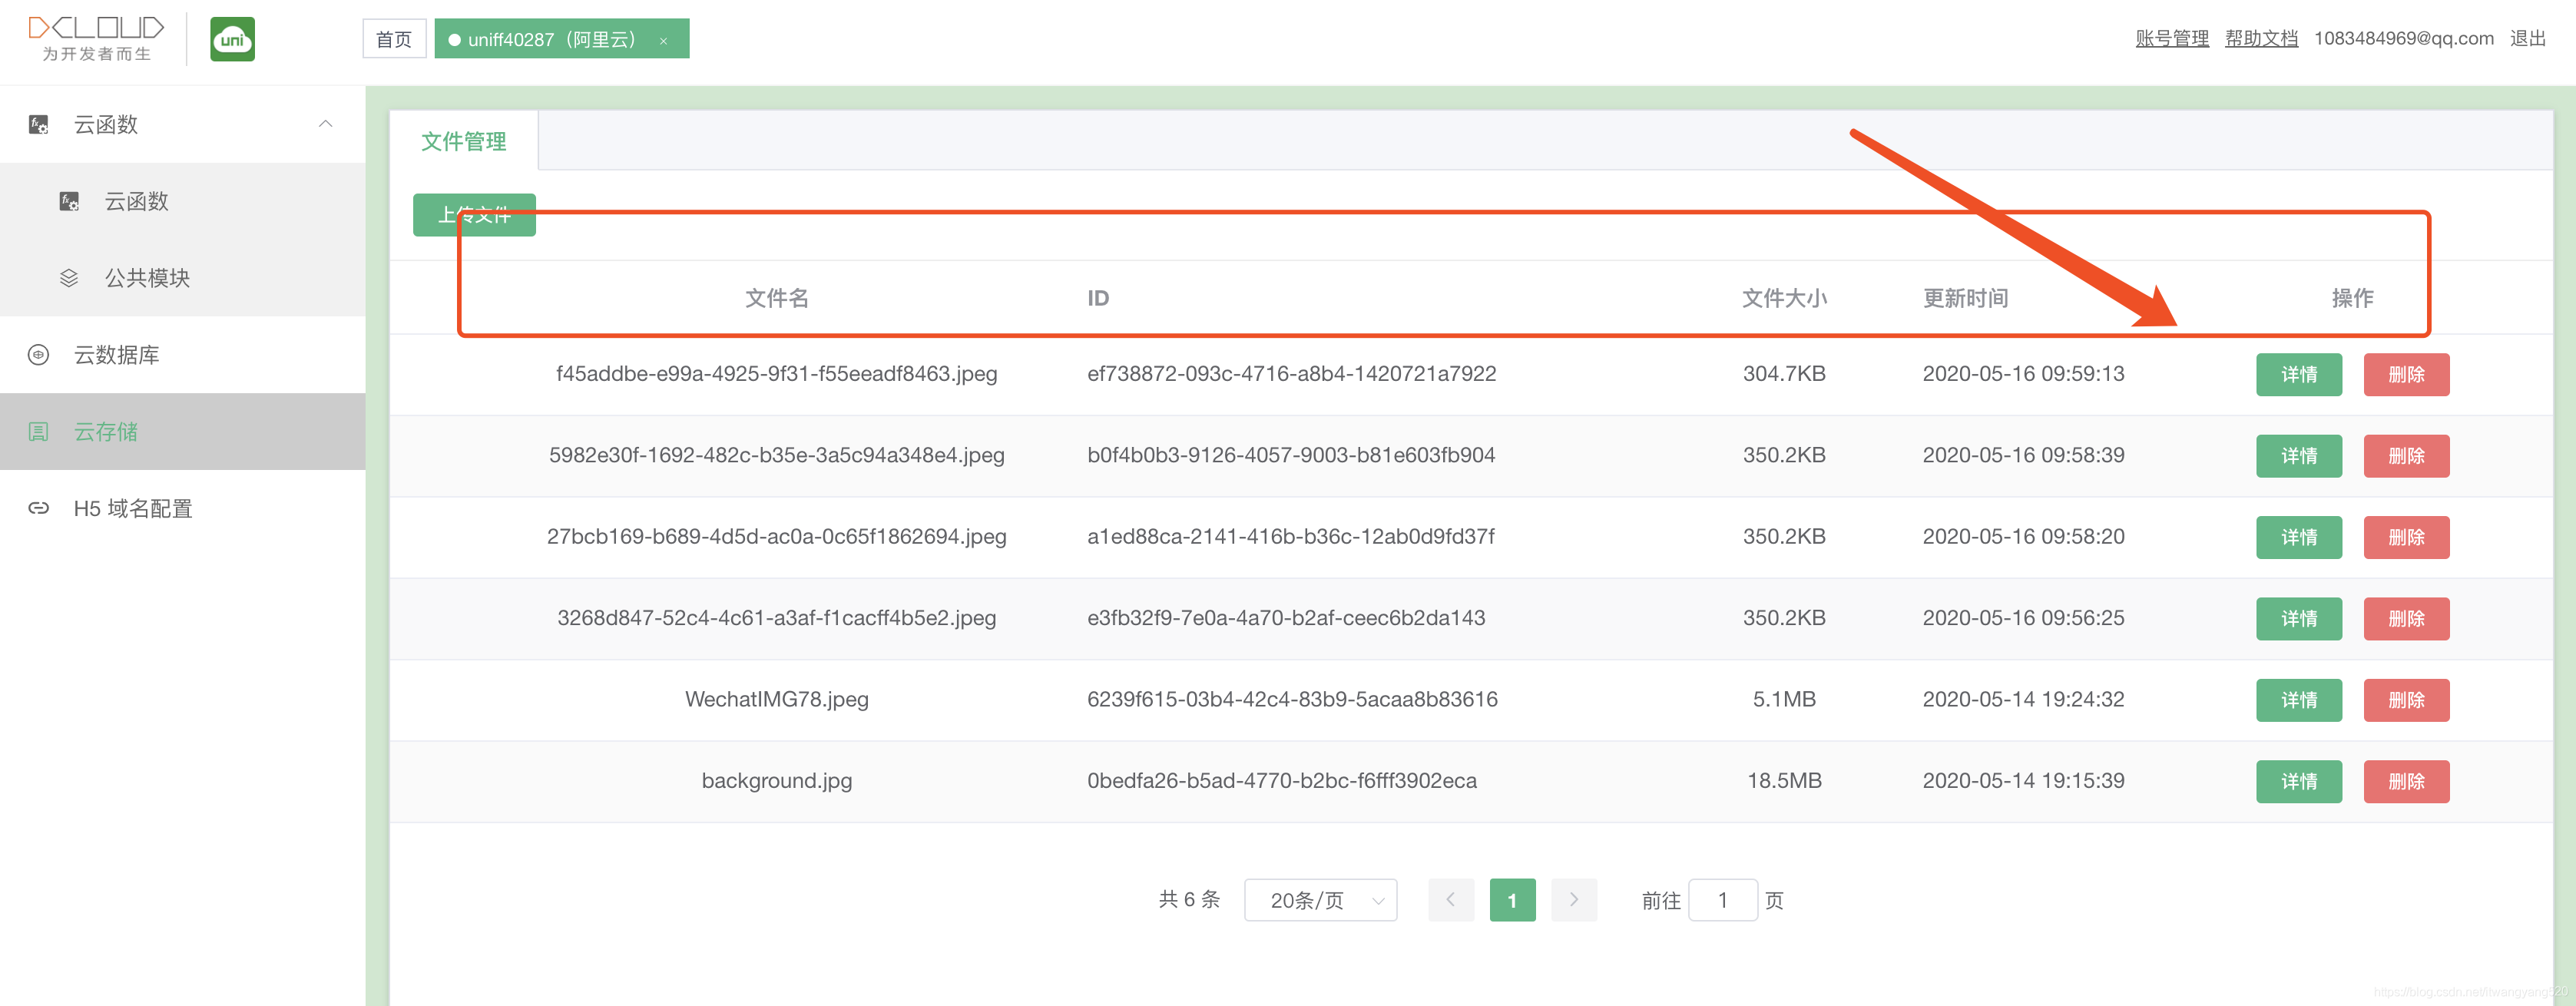
Task: Click the 5.1MB file size cell
Action: (1784, 699)
